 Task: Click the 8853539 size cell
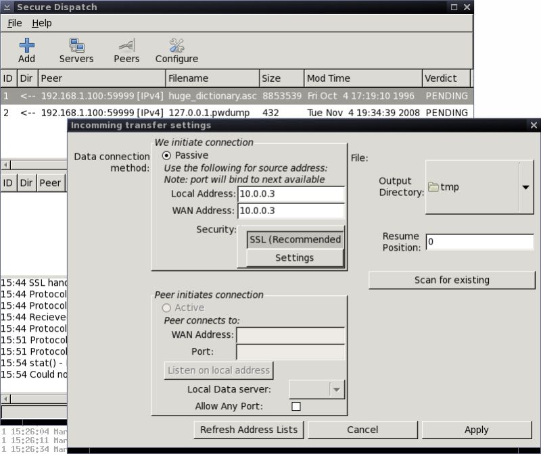point(282,96)
